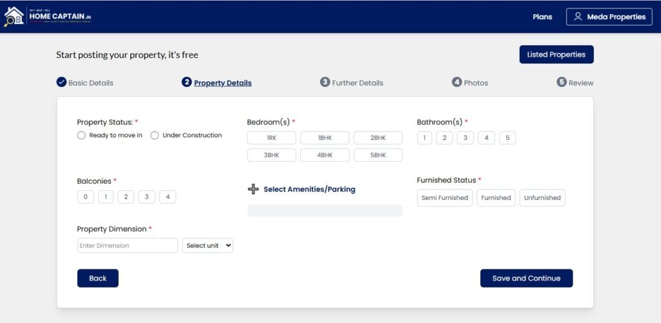Choose the 2BHK bedroom option
Screen dimensions: 661x323
point(378,138)
